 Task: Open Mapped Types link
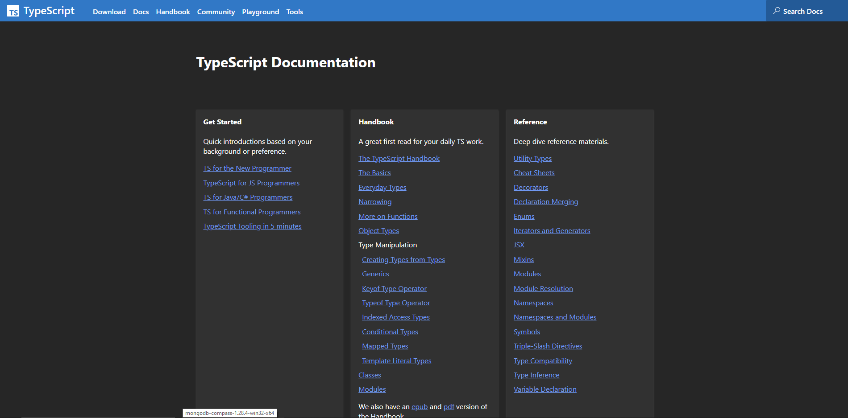point(385,346)
